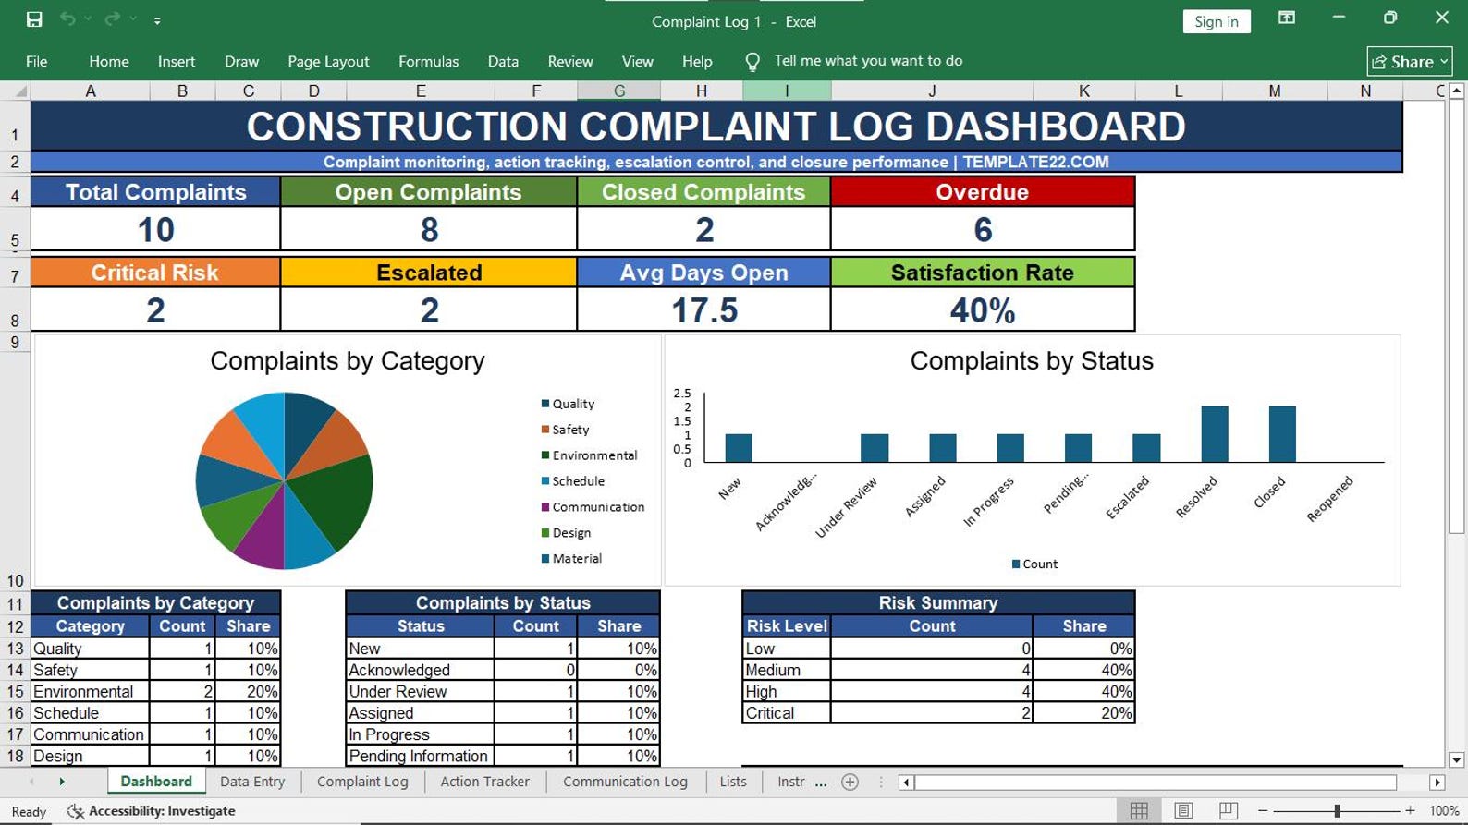Open the Insert ribbon tab
The height and width of the screenshot is (825, 1468).
tap(177, 61)
